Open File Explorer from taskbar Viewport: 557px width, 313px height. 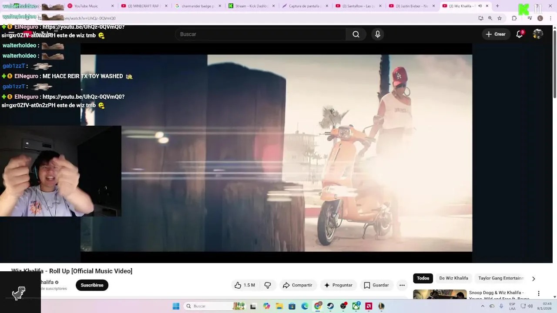[x=279, y=306]
